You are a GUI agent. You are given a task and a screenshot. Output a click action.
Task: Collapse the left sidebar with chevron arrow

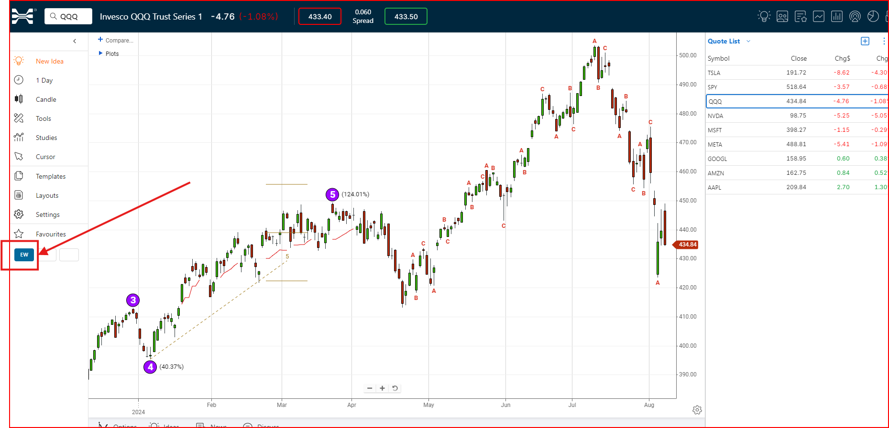click(75, 41)
